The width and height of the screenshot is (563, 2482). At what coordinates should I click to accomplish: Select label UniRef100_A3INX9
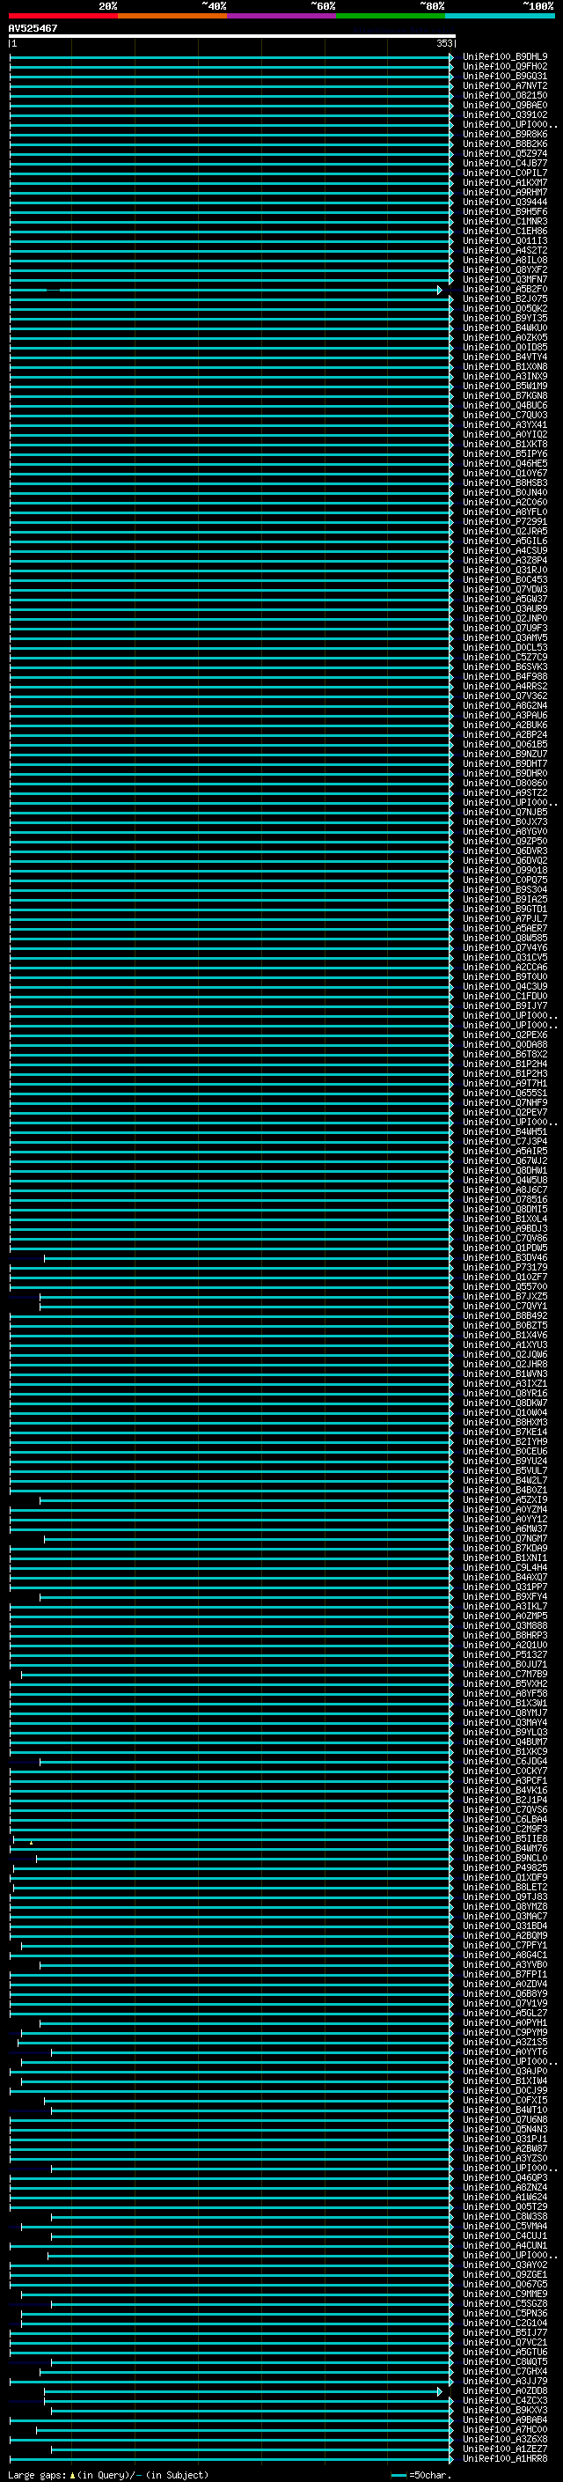pyautogui.click(x=505, y=376)
